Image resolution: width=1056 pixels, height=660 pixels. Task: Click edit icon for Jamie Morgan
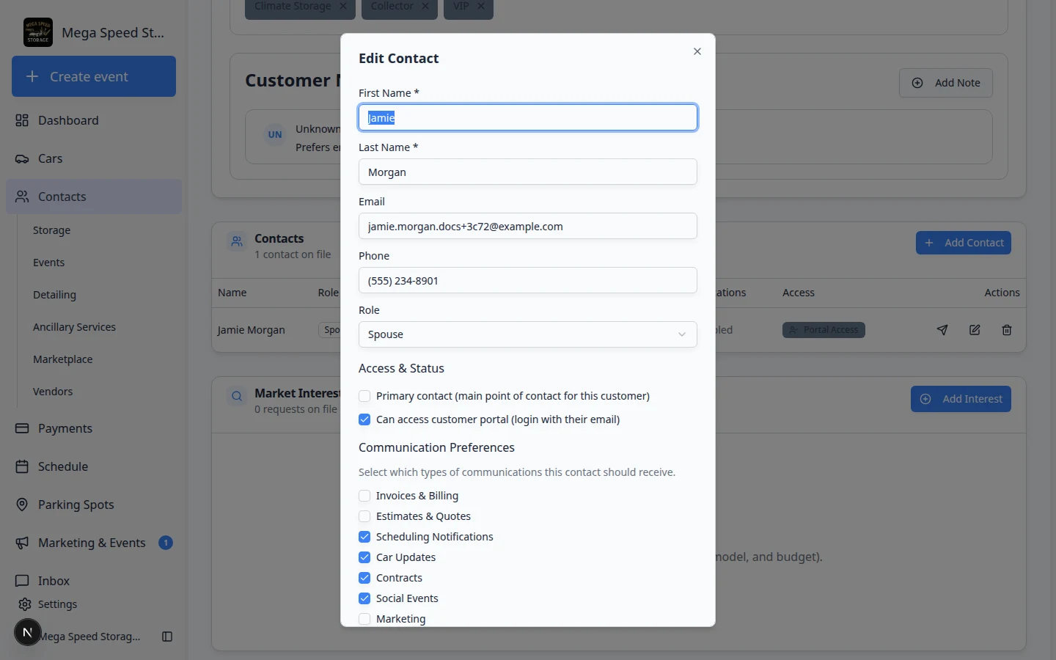point(975,330)
